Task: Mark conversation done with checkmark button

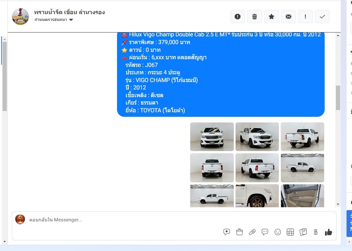Action: [322, 17]
